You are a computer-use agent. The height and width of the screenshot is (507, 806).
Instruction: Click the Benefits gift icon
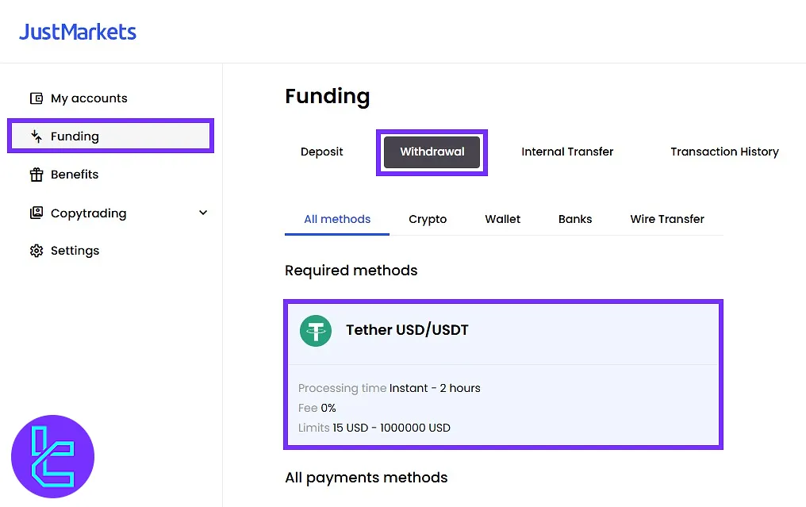coord(36,175)
